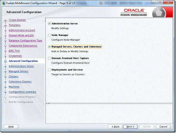Go to the Templates step

point(15,25)
